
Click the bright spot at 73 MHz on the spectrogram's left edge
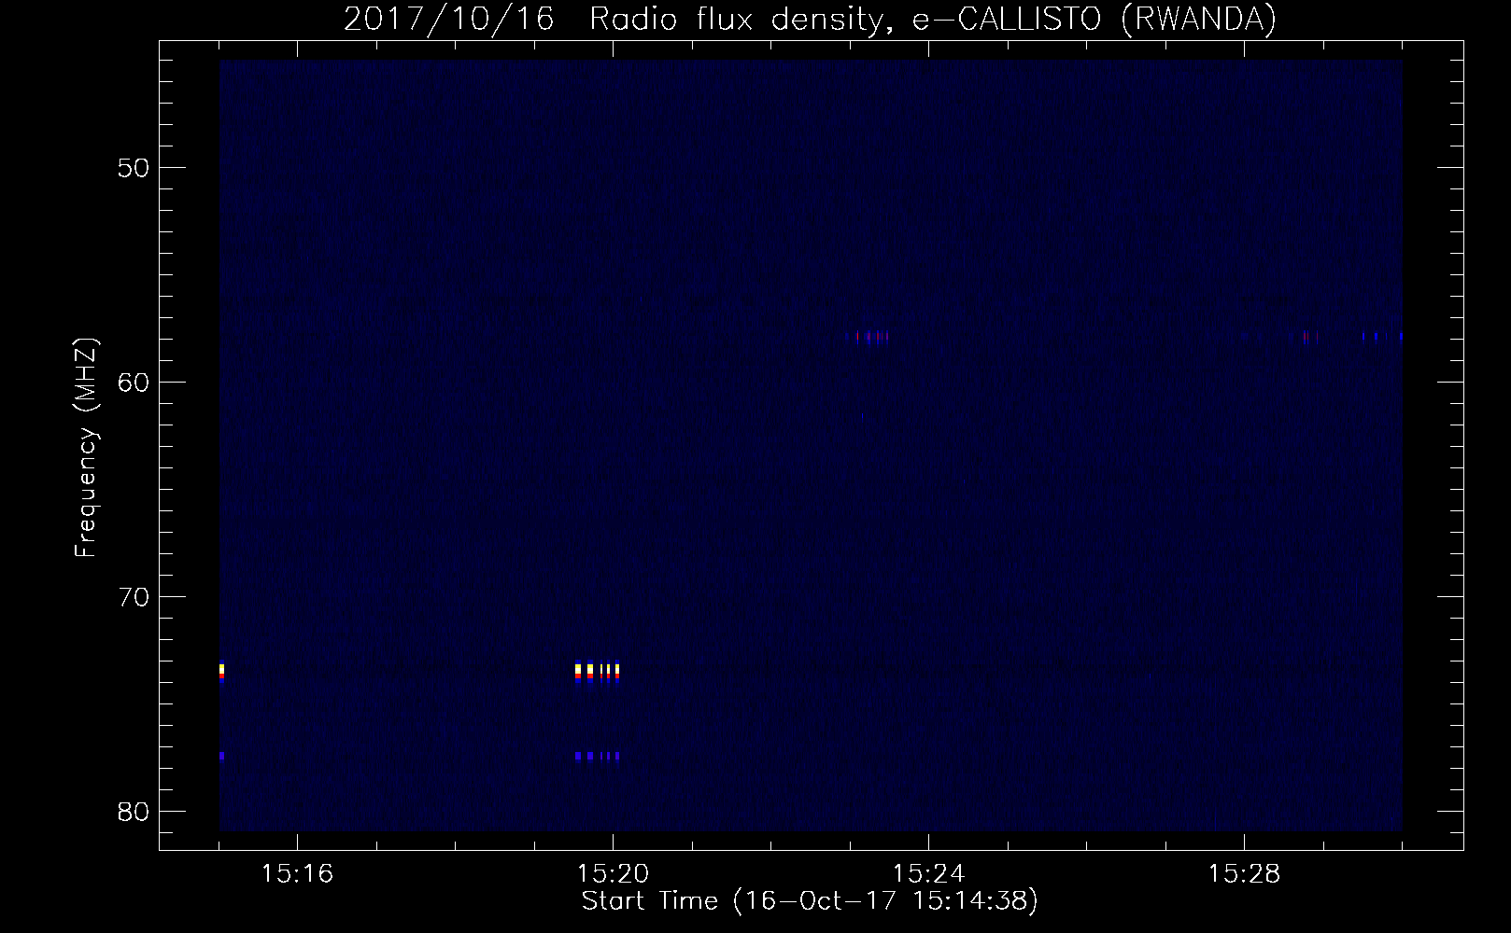222,673
